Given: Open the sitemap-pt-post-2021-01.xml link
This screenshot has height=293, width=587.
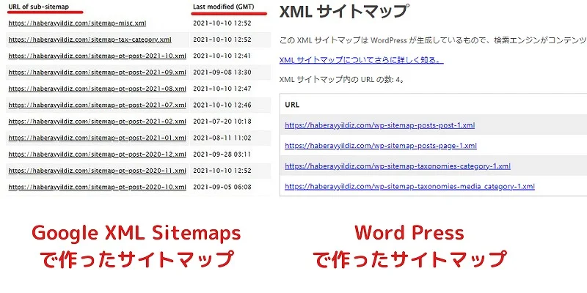Looking at the screenshot, I should click(x=98, y=138).
